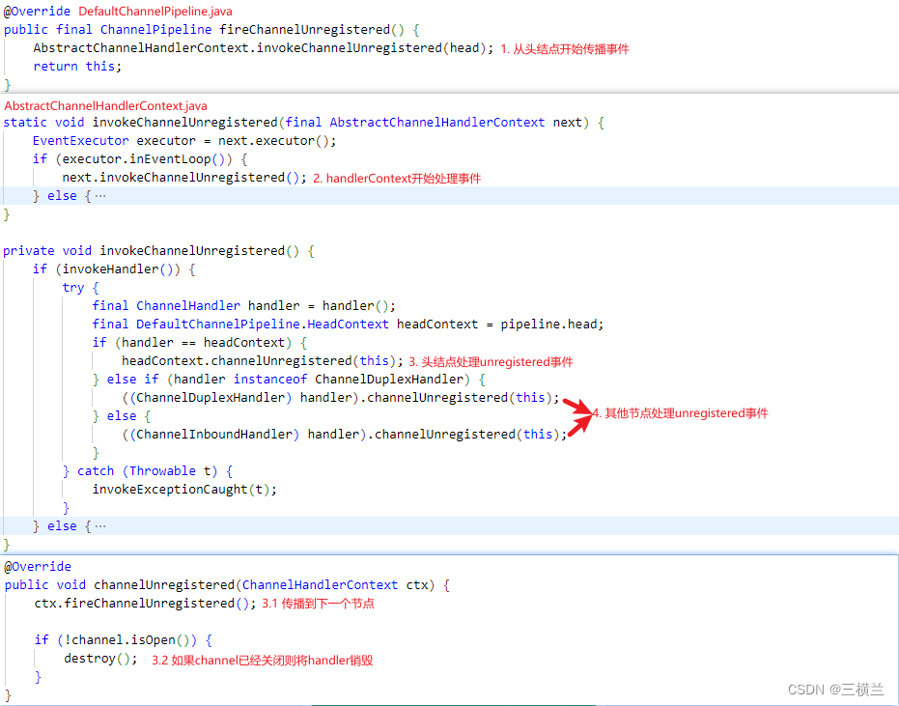Place cursor on the destroy() call

[x=100, y=659]
